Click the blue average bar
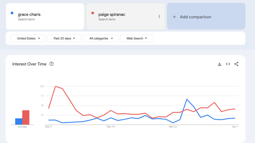Viewport: 255px width, 143px height. (x=19, y=121)
